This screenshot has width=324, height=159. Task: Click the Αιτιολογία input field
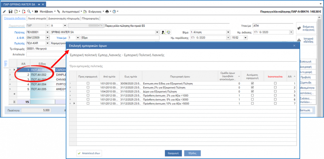(x=47, y=54)
